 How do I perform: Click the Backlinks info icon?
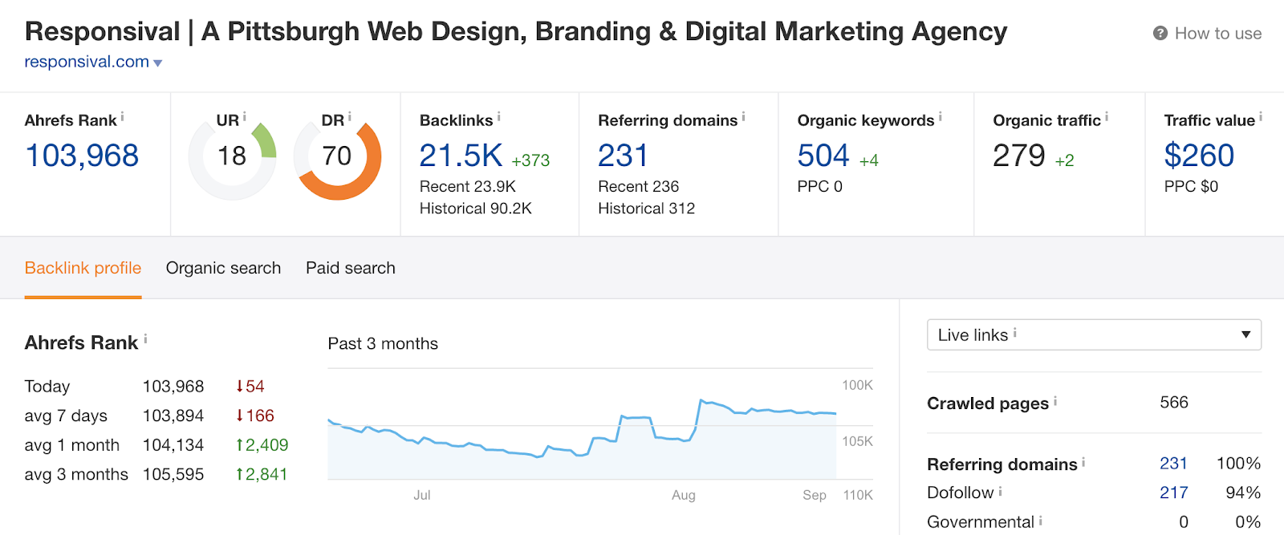499,116
